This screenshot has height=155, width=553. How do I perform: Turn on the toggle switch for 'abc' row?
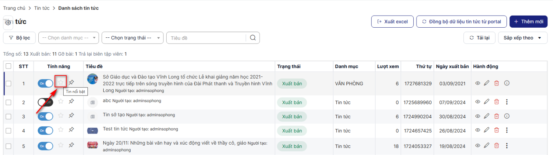point(45,102)
